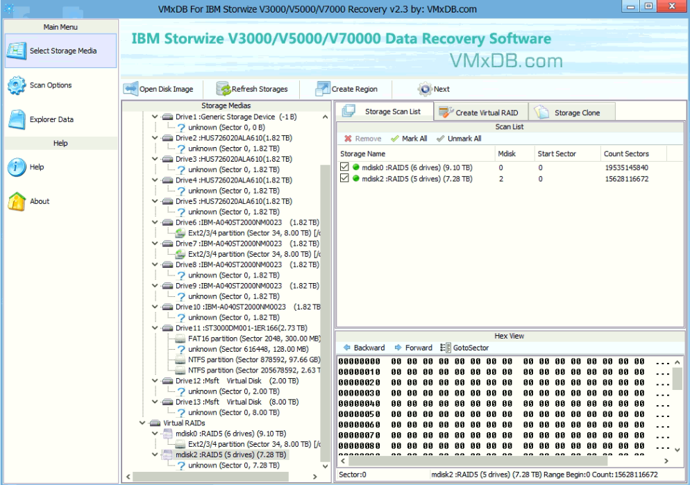Switch to the Storage Clone tab
Image resolution: width=690 pixels, height=485 pixels.
(x=571, y=112)
